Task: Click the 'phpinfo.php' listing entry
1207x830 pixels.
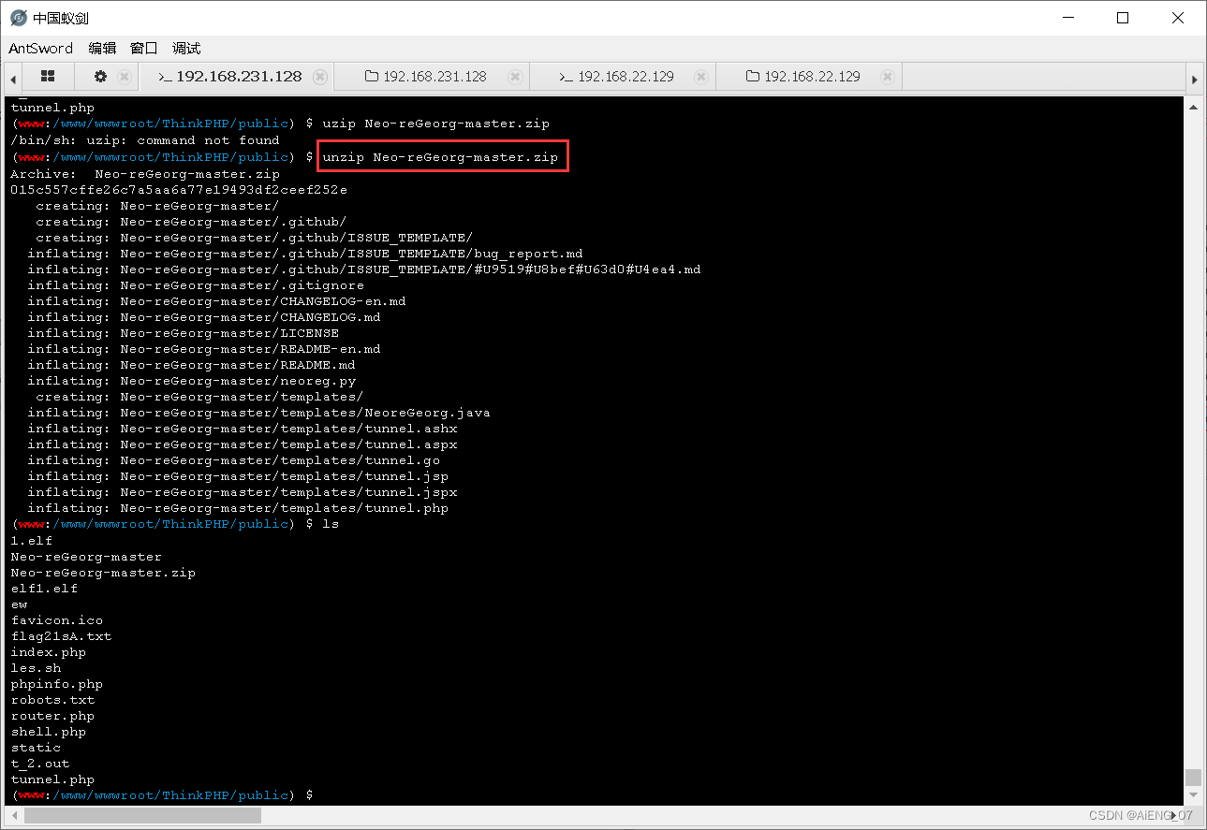Action: click(x=57, y=684)
